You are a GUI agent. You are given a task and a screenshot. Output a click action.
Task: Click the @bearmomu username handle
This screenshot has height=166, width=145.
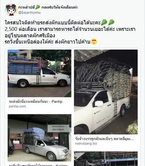click(x=29, y=13)
